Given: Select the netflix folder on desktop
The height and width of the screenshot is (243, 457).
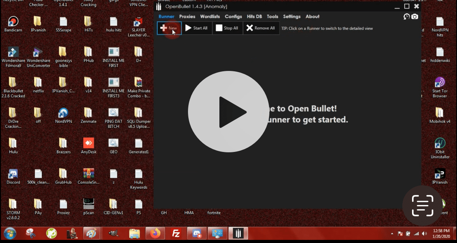Looking at the screenshot, I should pyautogui.click(x=38, y=85).
